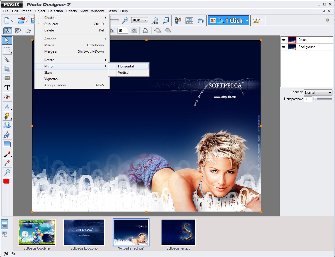The width and height of the screenshot is (335, 257).
Task: Click the Object 1 layer thumbnail
Action: 292,40
